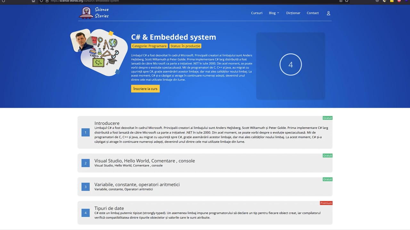Go to the Dicționar page
Viewport: 410px width, 230px height.
[293, 13]
